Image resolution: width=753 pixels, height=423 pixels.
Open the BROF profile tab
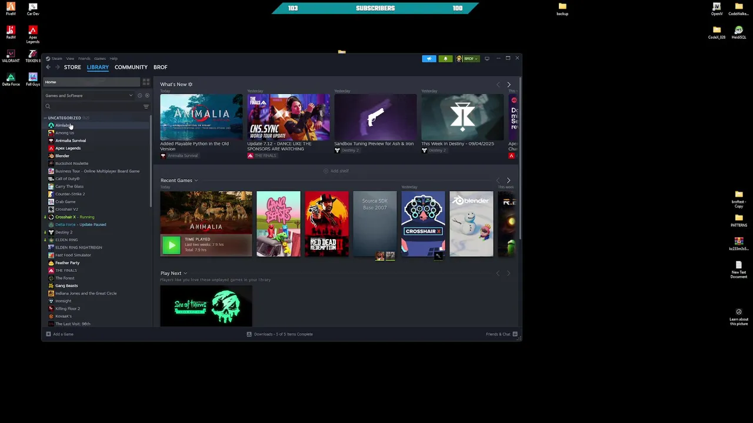coord(161,68)
